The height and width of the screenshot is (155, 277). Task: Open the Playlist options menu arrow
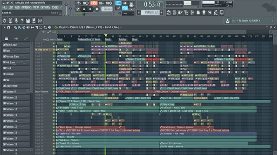tap(4, 28)
